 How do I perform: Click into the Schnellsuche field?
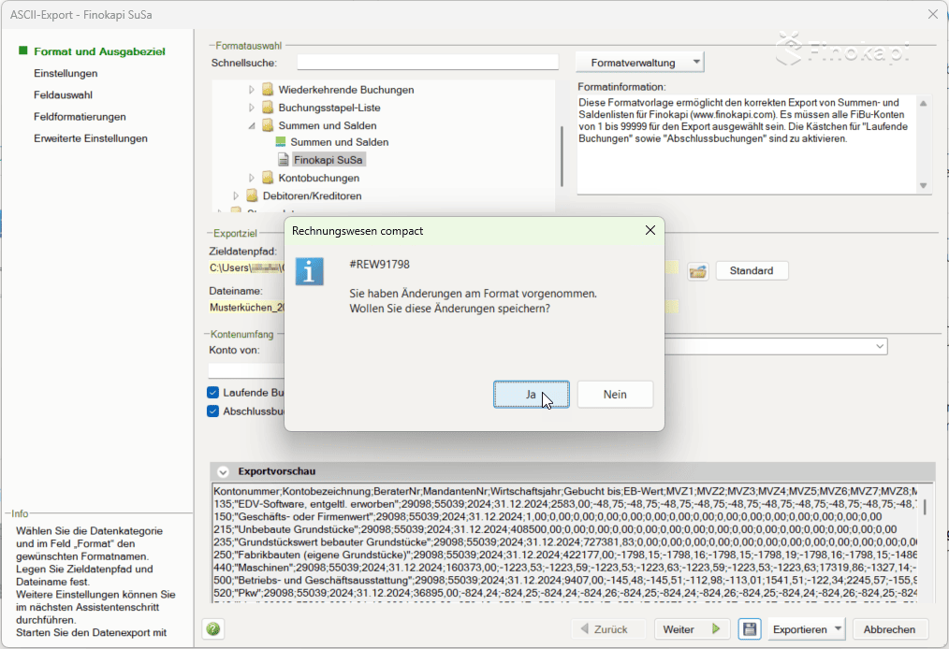[x=428, y=63]
